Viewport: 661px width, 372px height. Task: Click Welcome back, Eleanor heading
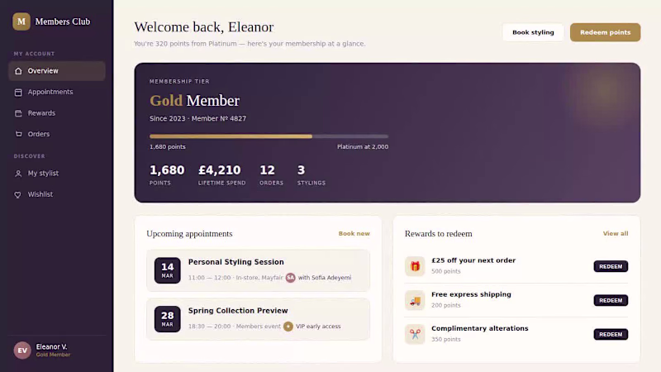[203, 27]
